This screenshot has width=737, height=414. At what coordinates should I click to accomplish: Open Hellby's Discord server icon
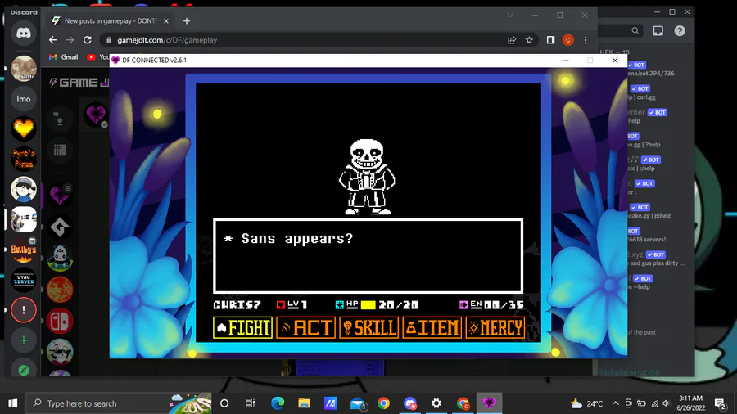[24, 250]
